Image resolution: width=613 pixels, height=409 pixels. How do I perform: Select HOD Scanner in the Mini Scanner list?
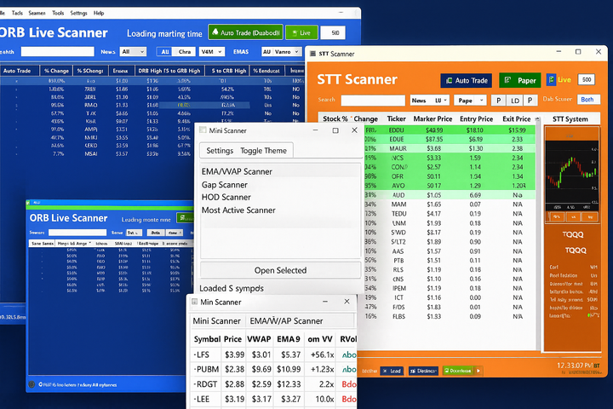click(x=280, y=198)
